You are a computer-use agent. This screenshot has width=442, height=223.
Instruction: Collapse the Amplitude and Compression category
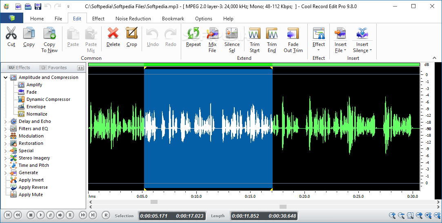[5, 77]
